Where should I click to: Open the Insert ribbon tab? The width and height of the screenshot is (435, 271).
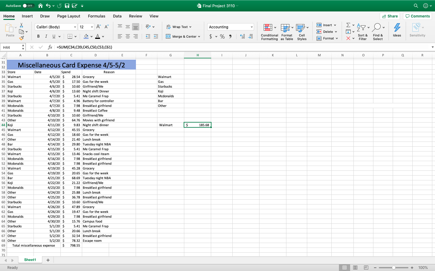click(x=27, y=16)
